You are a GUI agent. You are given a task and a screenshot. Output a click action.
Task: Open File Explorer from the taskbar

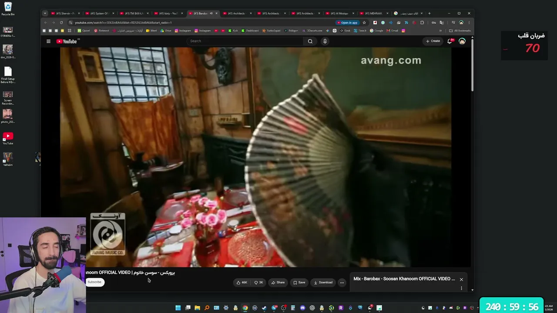point(197,308)
